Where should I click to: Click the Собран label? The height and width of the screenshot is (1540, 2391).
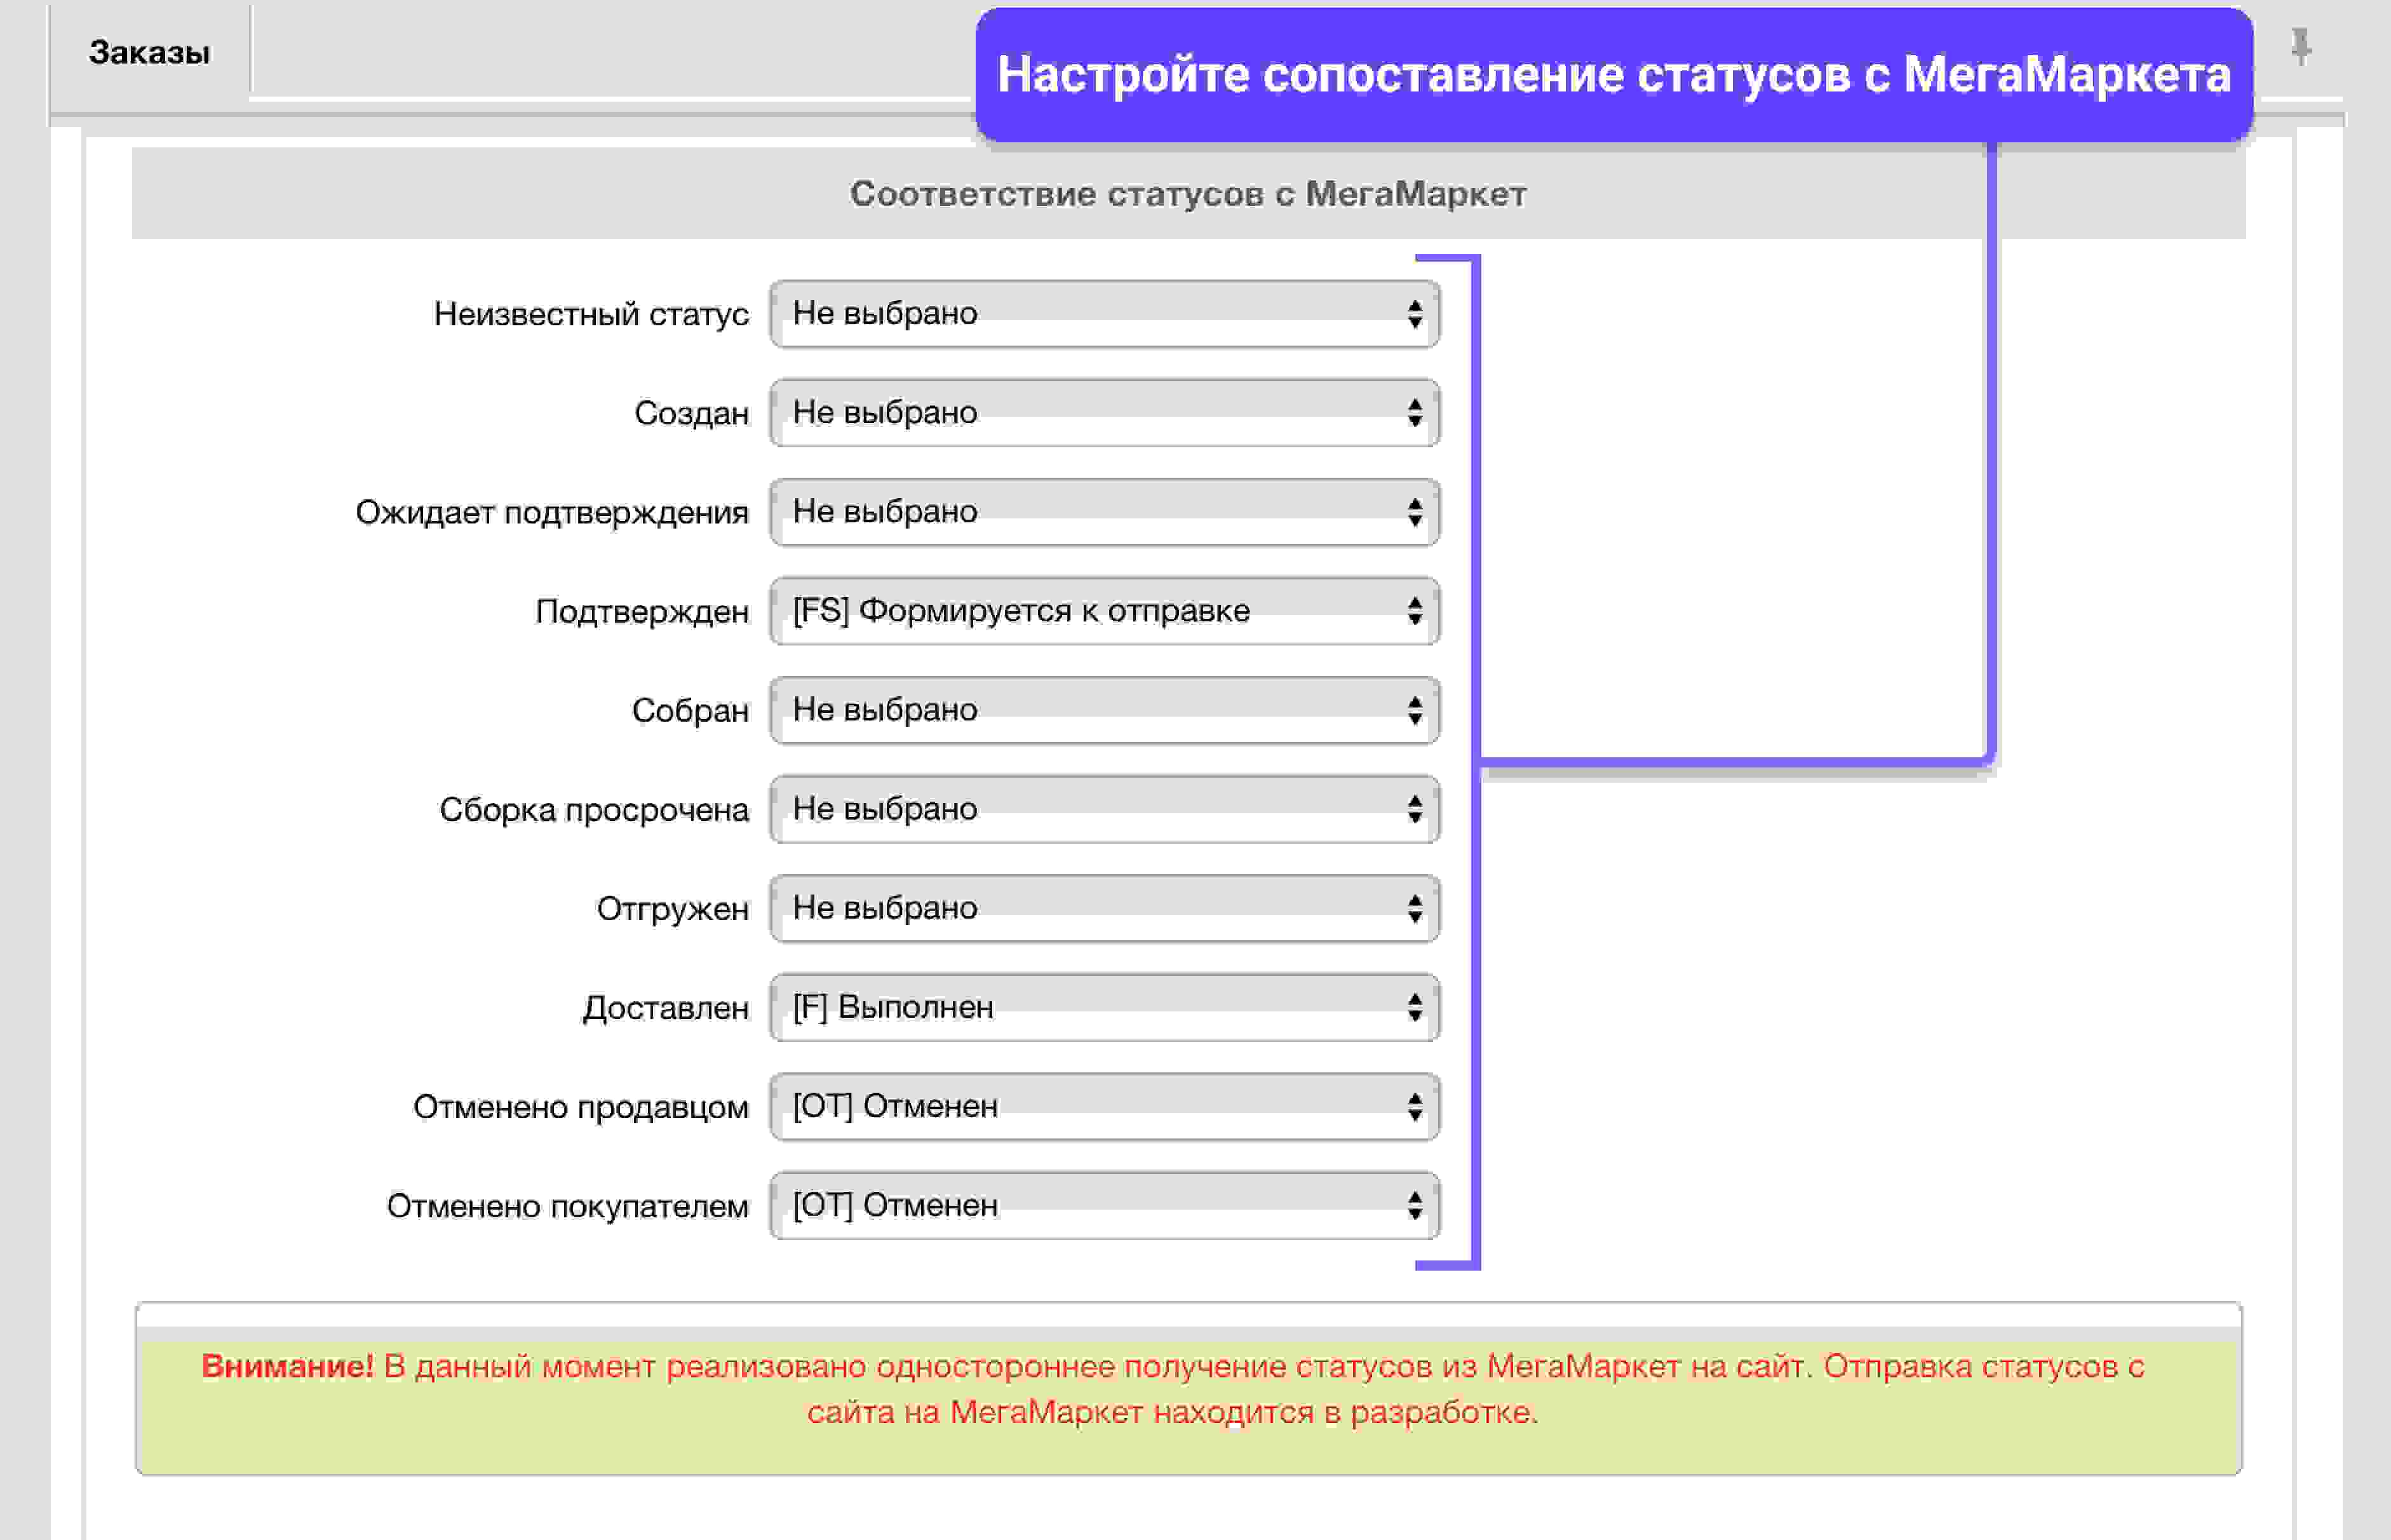point(690,710)
